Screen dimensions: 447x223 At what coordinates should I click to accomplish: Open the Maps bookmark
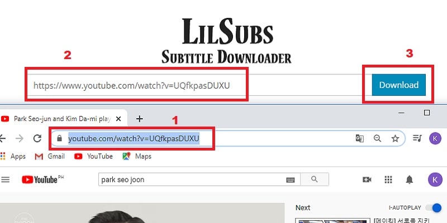point(137,156)
